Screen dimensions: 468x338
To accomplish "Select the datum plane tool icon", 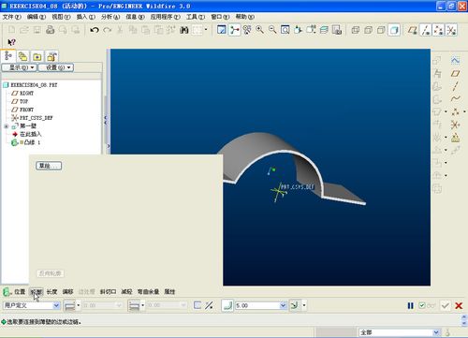I will click(x=456, y=73).
